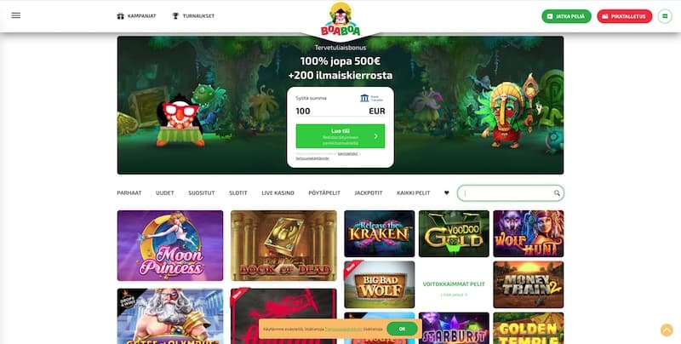Viewport: 681px width, 344px height.
Task: Click the BoaBoa logo
Action: (x=340, y=19)
